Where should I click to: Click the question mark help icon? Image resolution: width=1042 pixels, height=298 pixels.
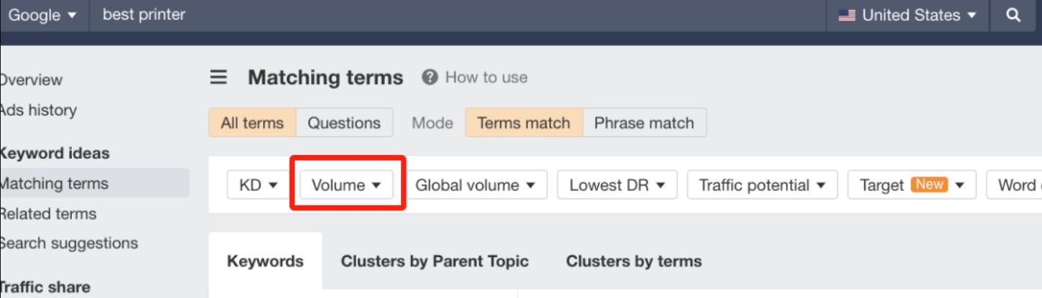(430, 77)
